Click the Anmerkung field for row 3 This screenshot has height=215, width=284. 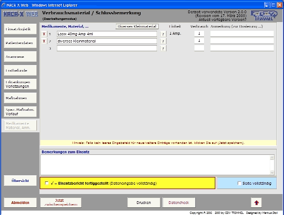pos(242,48)
